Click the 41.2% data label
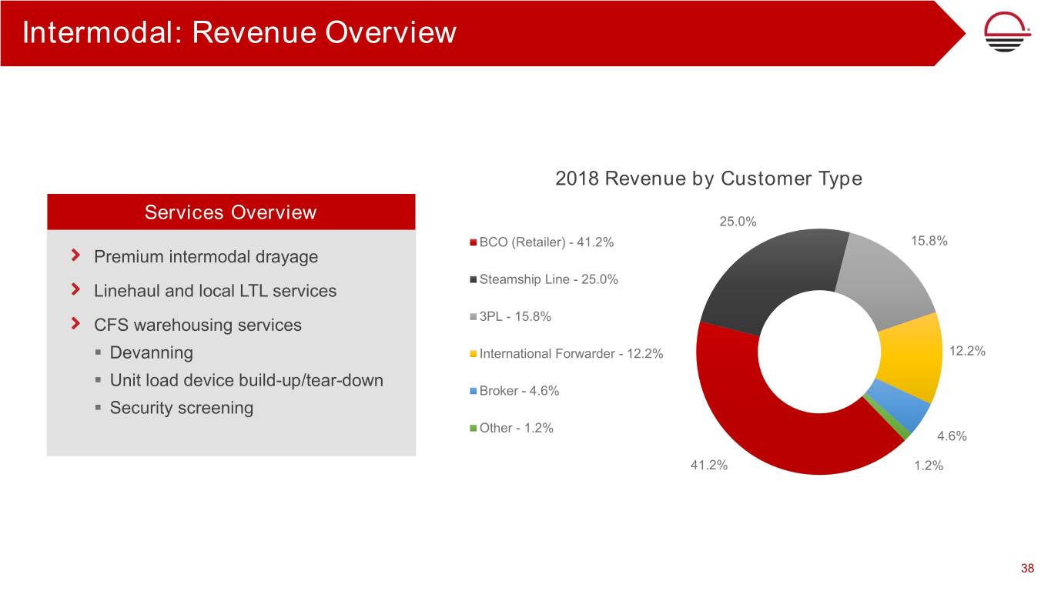Screen dimensions: 1051x591 tap(708, 466)
